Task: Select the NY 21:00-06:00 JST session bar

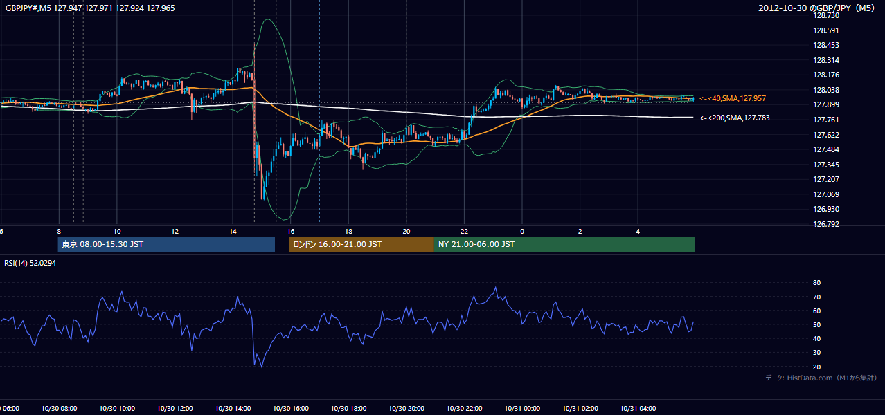Action: (x=564, y=244)
